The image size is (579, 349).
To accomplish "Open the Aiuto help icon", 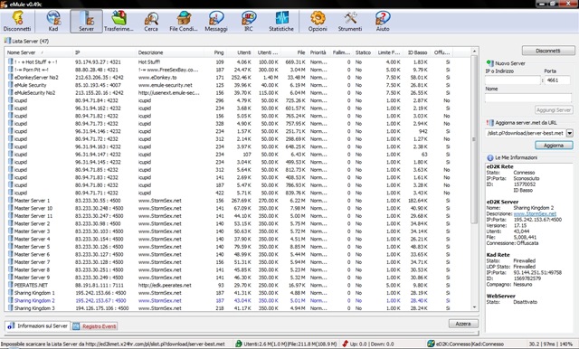I will (x=383, y=21).
